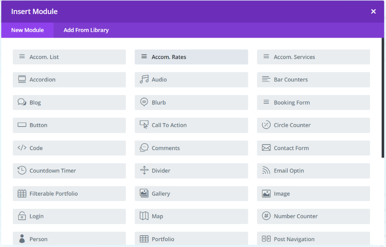The image size is (386, 247).
Task: Click the Image picture icon
Action: coord(266,194)
